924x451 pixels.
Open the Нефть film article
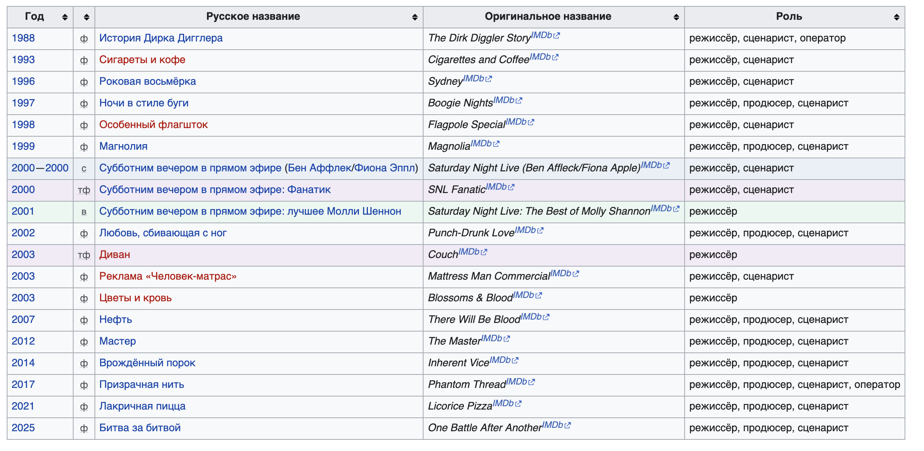[x=115, y=320]
